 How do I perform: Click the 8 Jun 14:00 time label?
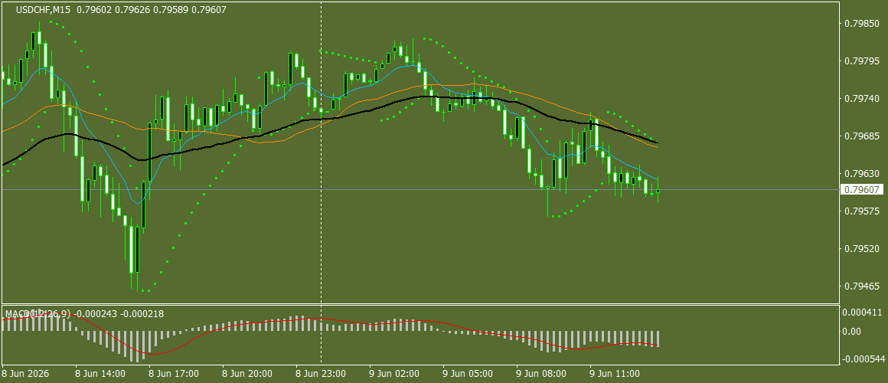click(x=100, y=374)
